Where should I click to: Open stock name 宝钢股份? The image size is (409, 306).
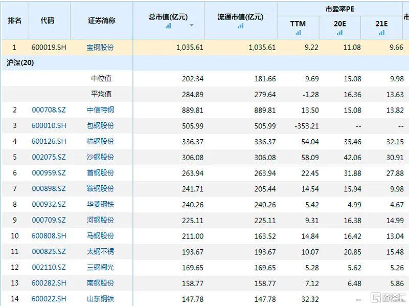pos(100,47)
